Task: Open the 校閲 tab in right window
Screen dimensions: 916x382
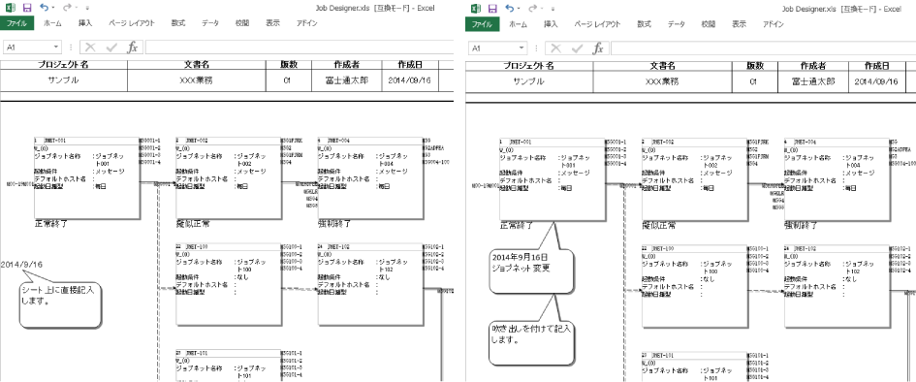Action: (708, 24)
